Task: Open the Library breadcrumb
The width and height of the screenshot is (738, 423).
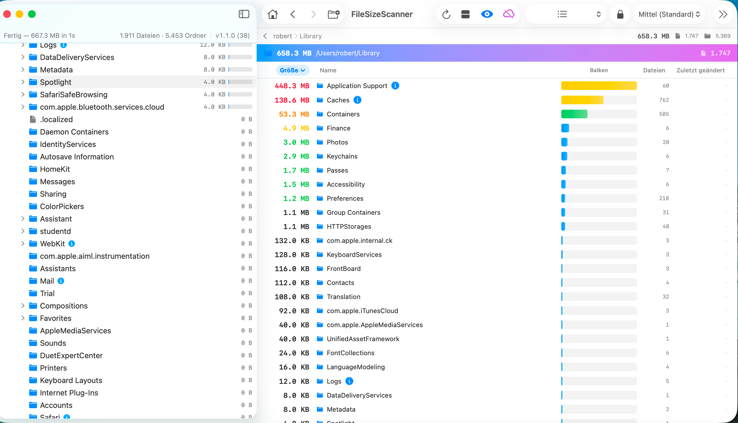Action: pos(311,36)
